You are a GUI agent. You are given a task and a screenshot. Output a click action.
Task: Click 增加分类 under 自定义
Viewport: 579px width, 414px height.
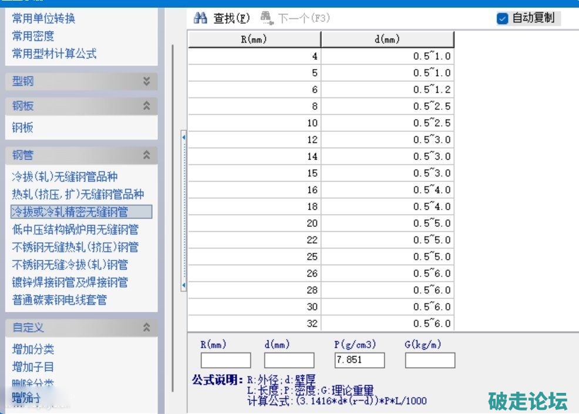point(33,349)
